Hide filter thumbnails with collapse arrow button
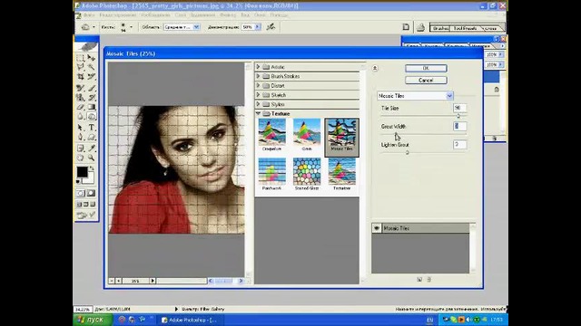 pyautogui.click(x=375, y=68)
